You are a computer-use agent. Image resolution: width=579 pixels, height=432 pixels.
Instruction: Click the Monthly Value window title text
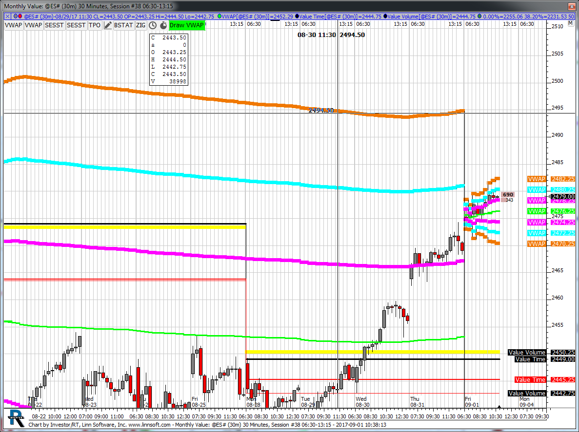coord(88,6)
